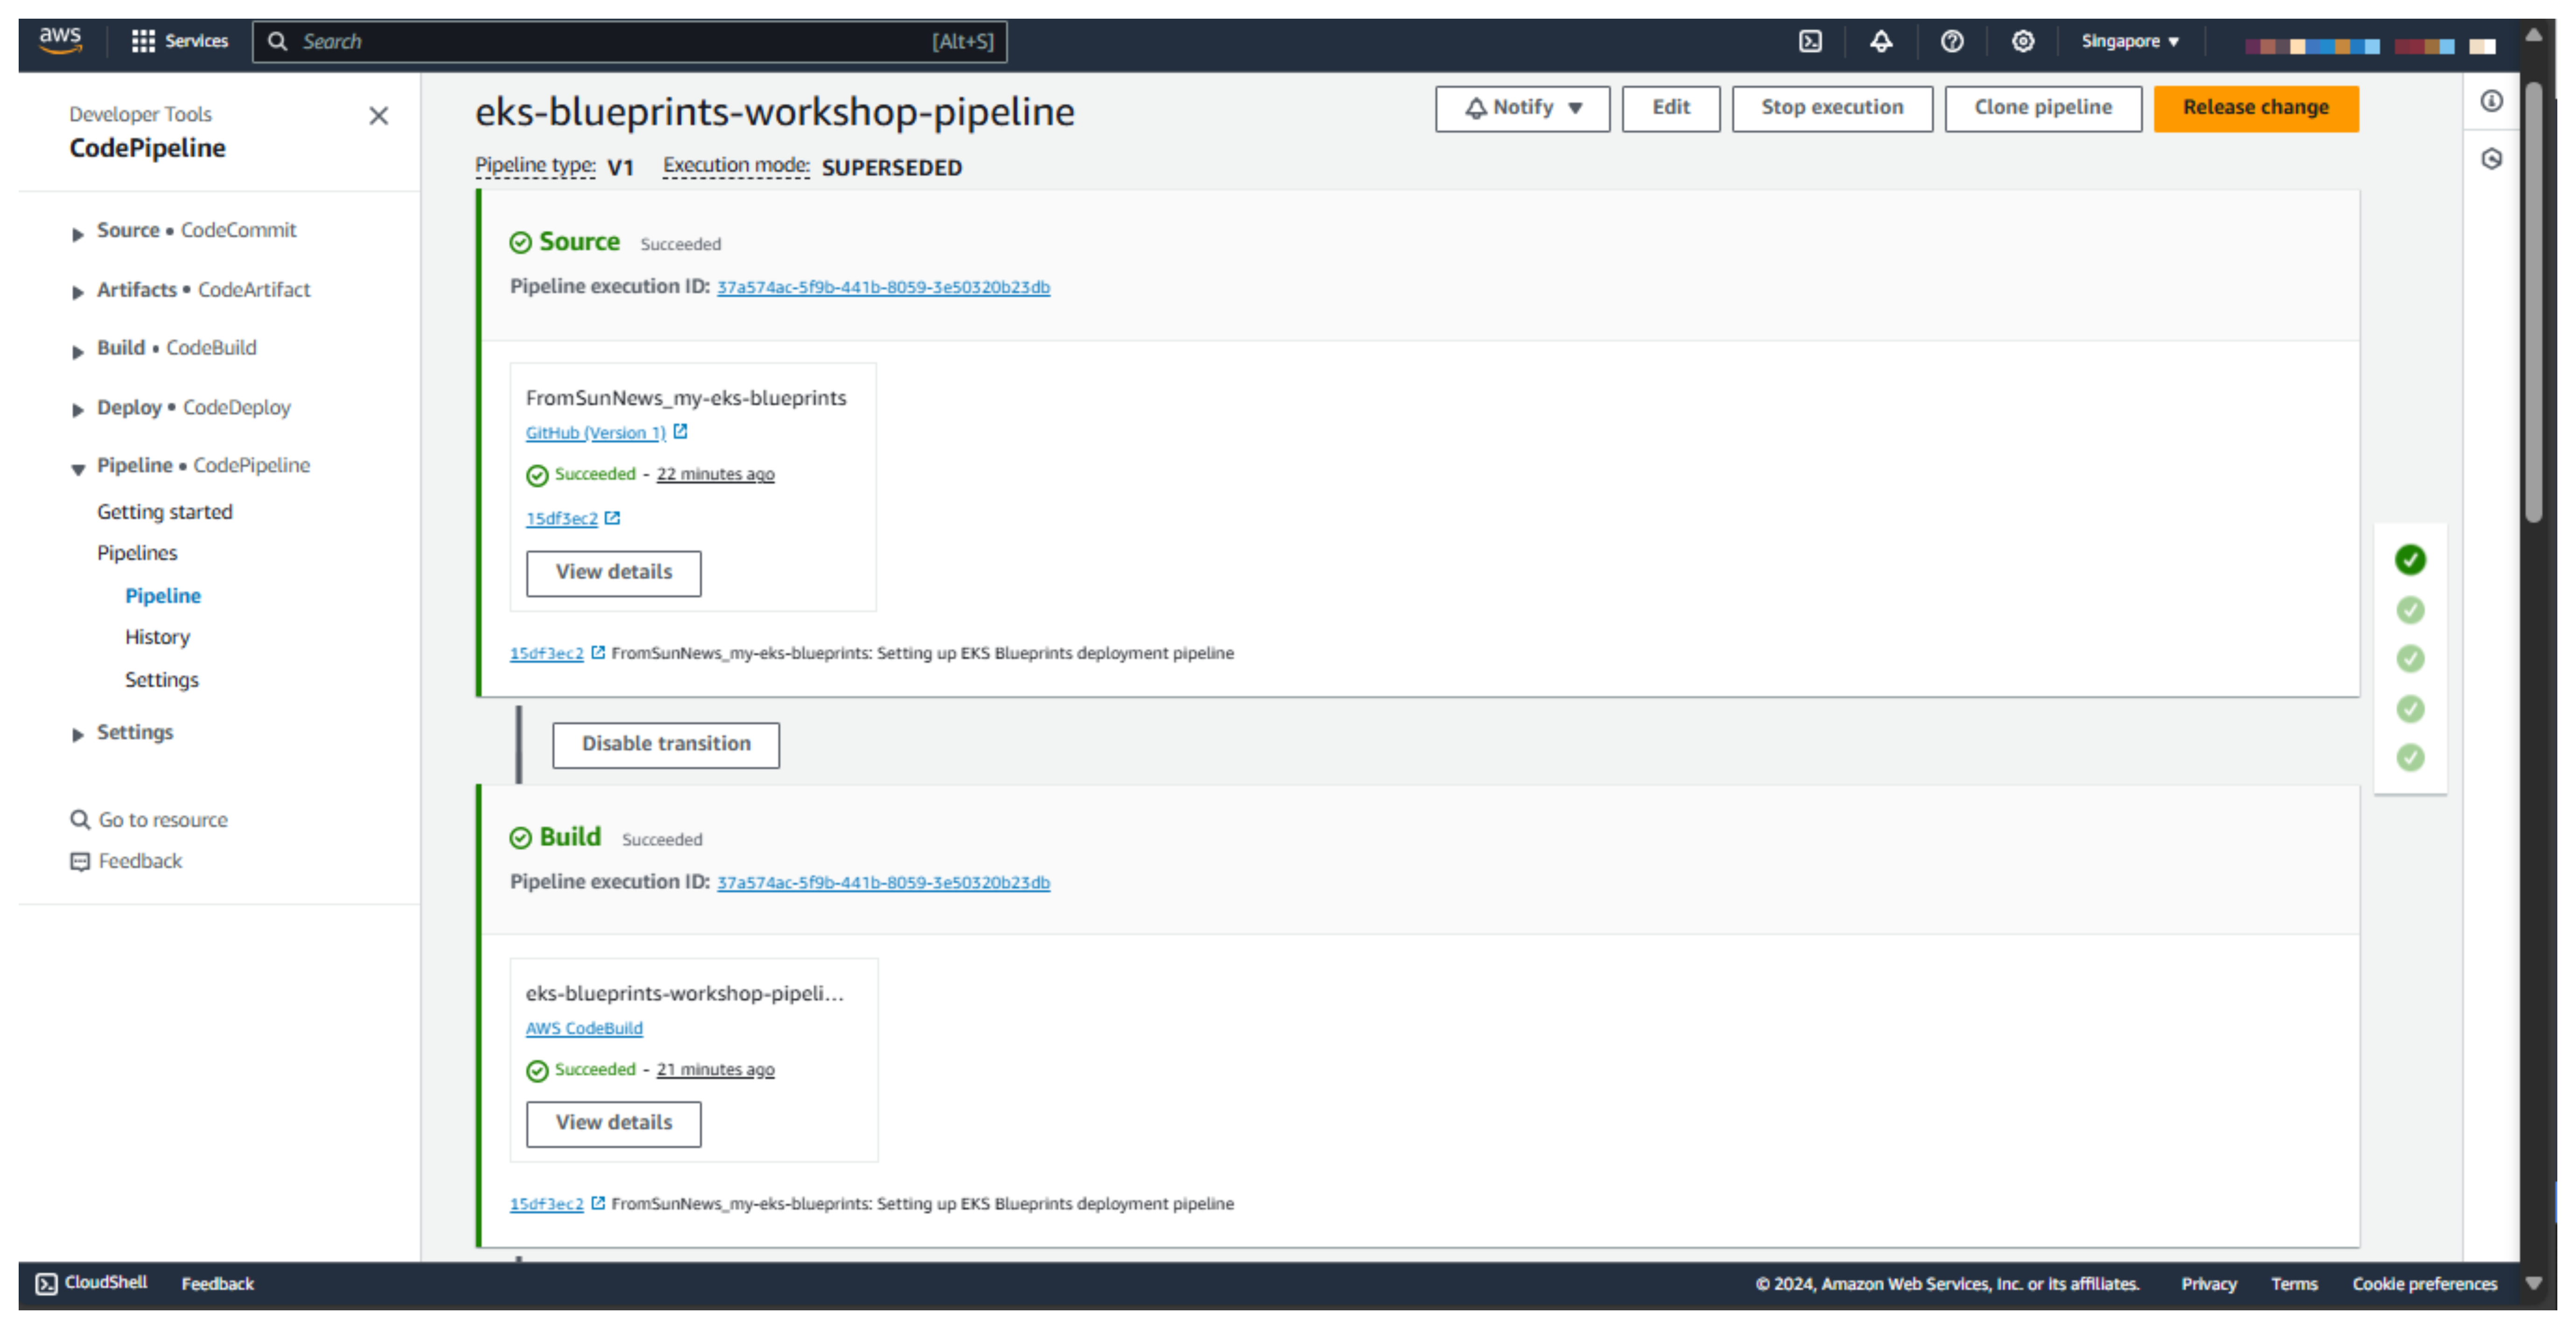The height and width of the screenshot is (1329, 2576).
Task: Click the fourth stage status check indicator
Action: coord(2410,709)
